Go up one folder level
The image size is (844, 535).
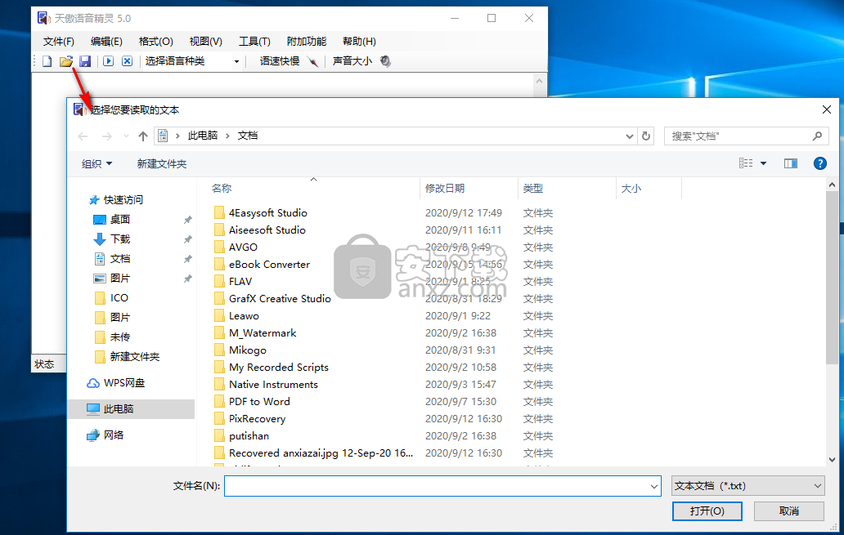pyautogui.click(x=142, y=136)
